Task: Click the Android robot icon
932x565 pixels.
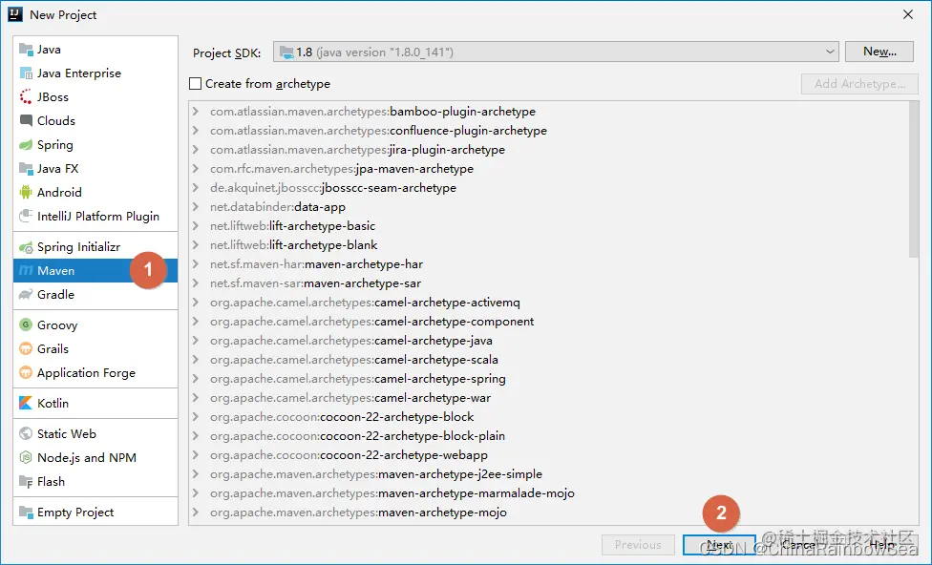Action: 26,192
